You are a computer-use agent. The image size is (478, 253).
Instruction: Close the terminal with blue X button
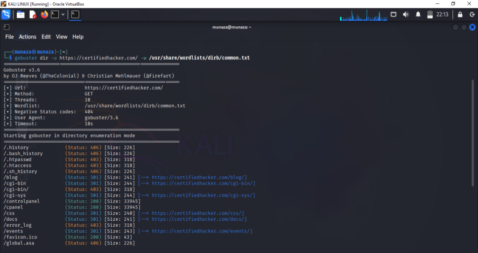coord(472,27)
